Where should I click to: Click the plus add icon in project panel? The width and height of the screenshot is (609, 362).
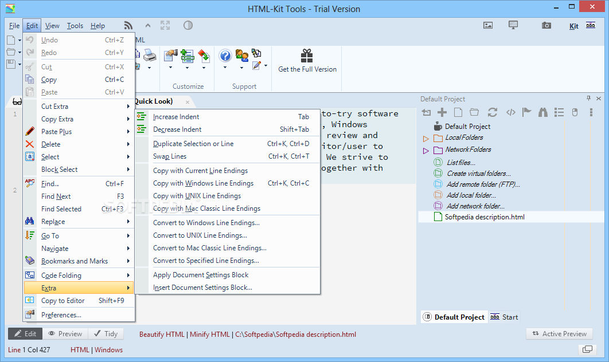click(442, 112)
